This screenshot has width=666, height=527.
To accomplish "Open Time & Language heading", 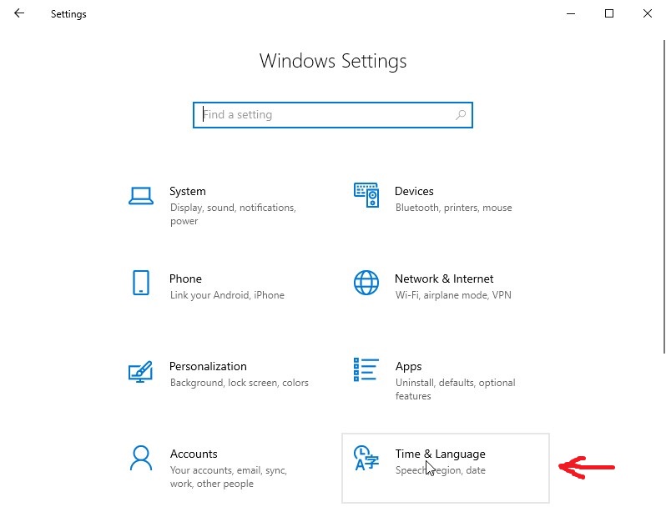I will [x=440, y=454].
